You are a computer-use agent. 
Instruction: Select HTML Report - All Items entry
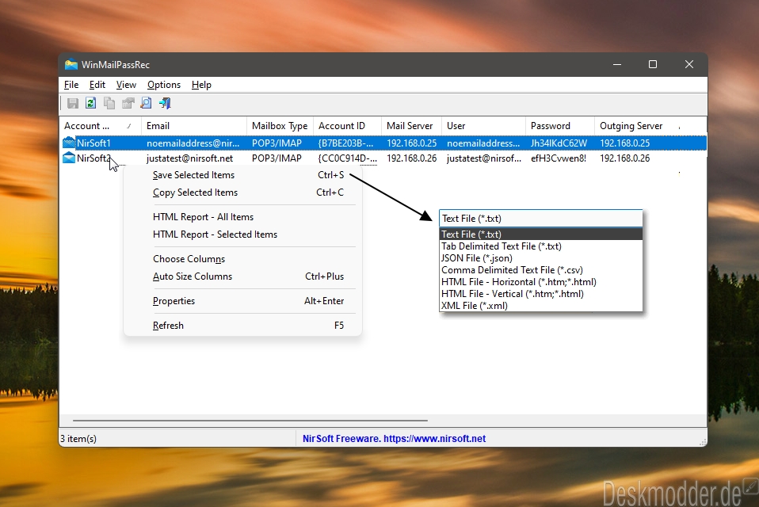(x=204, y=217)
